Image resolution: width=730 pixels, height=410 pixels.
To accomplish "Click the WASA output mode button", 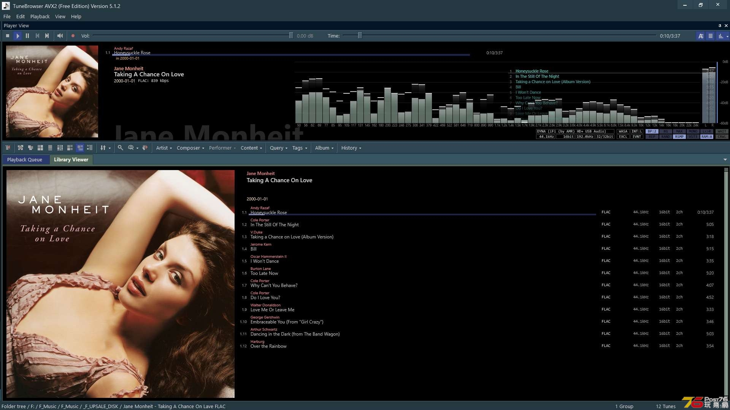I will (623, 131).
